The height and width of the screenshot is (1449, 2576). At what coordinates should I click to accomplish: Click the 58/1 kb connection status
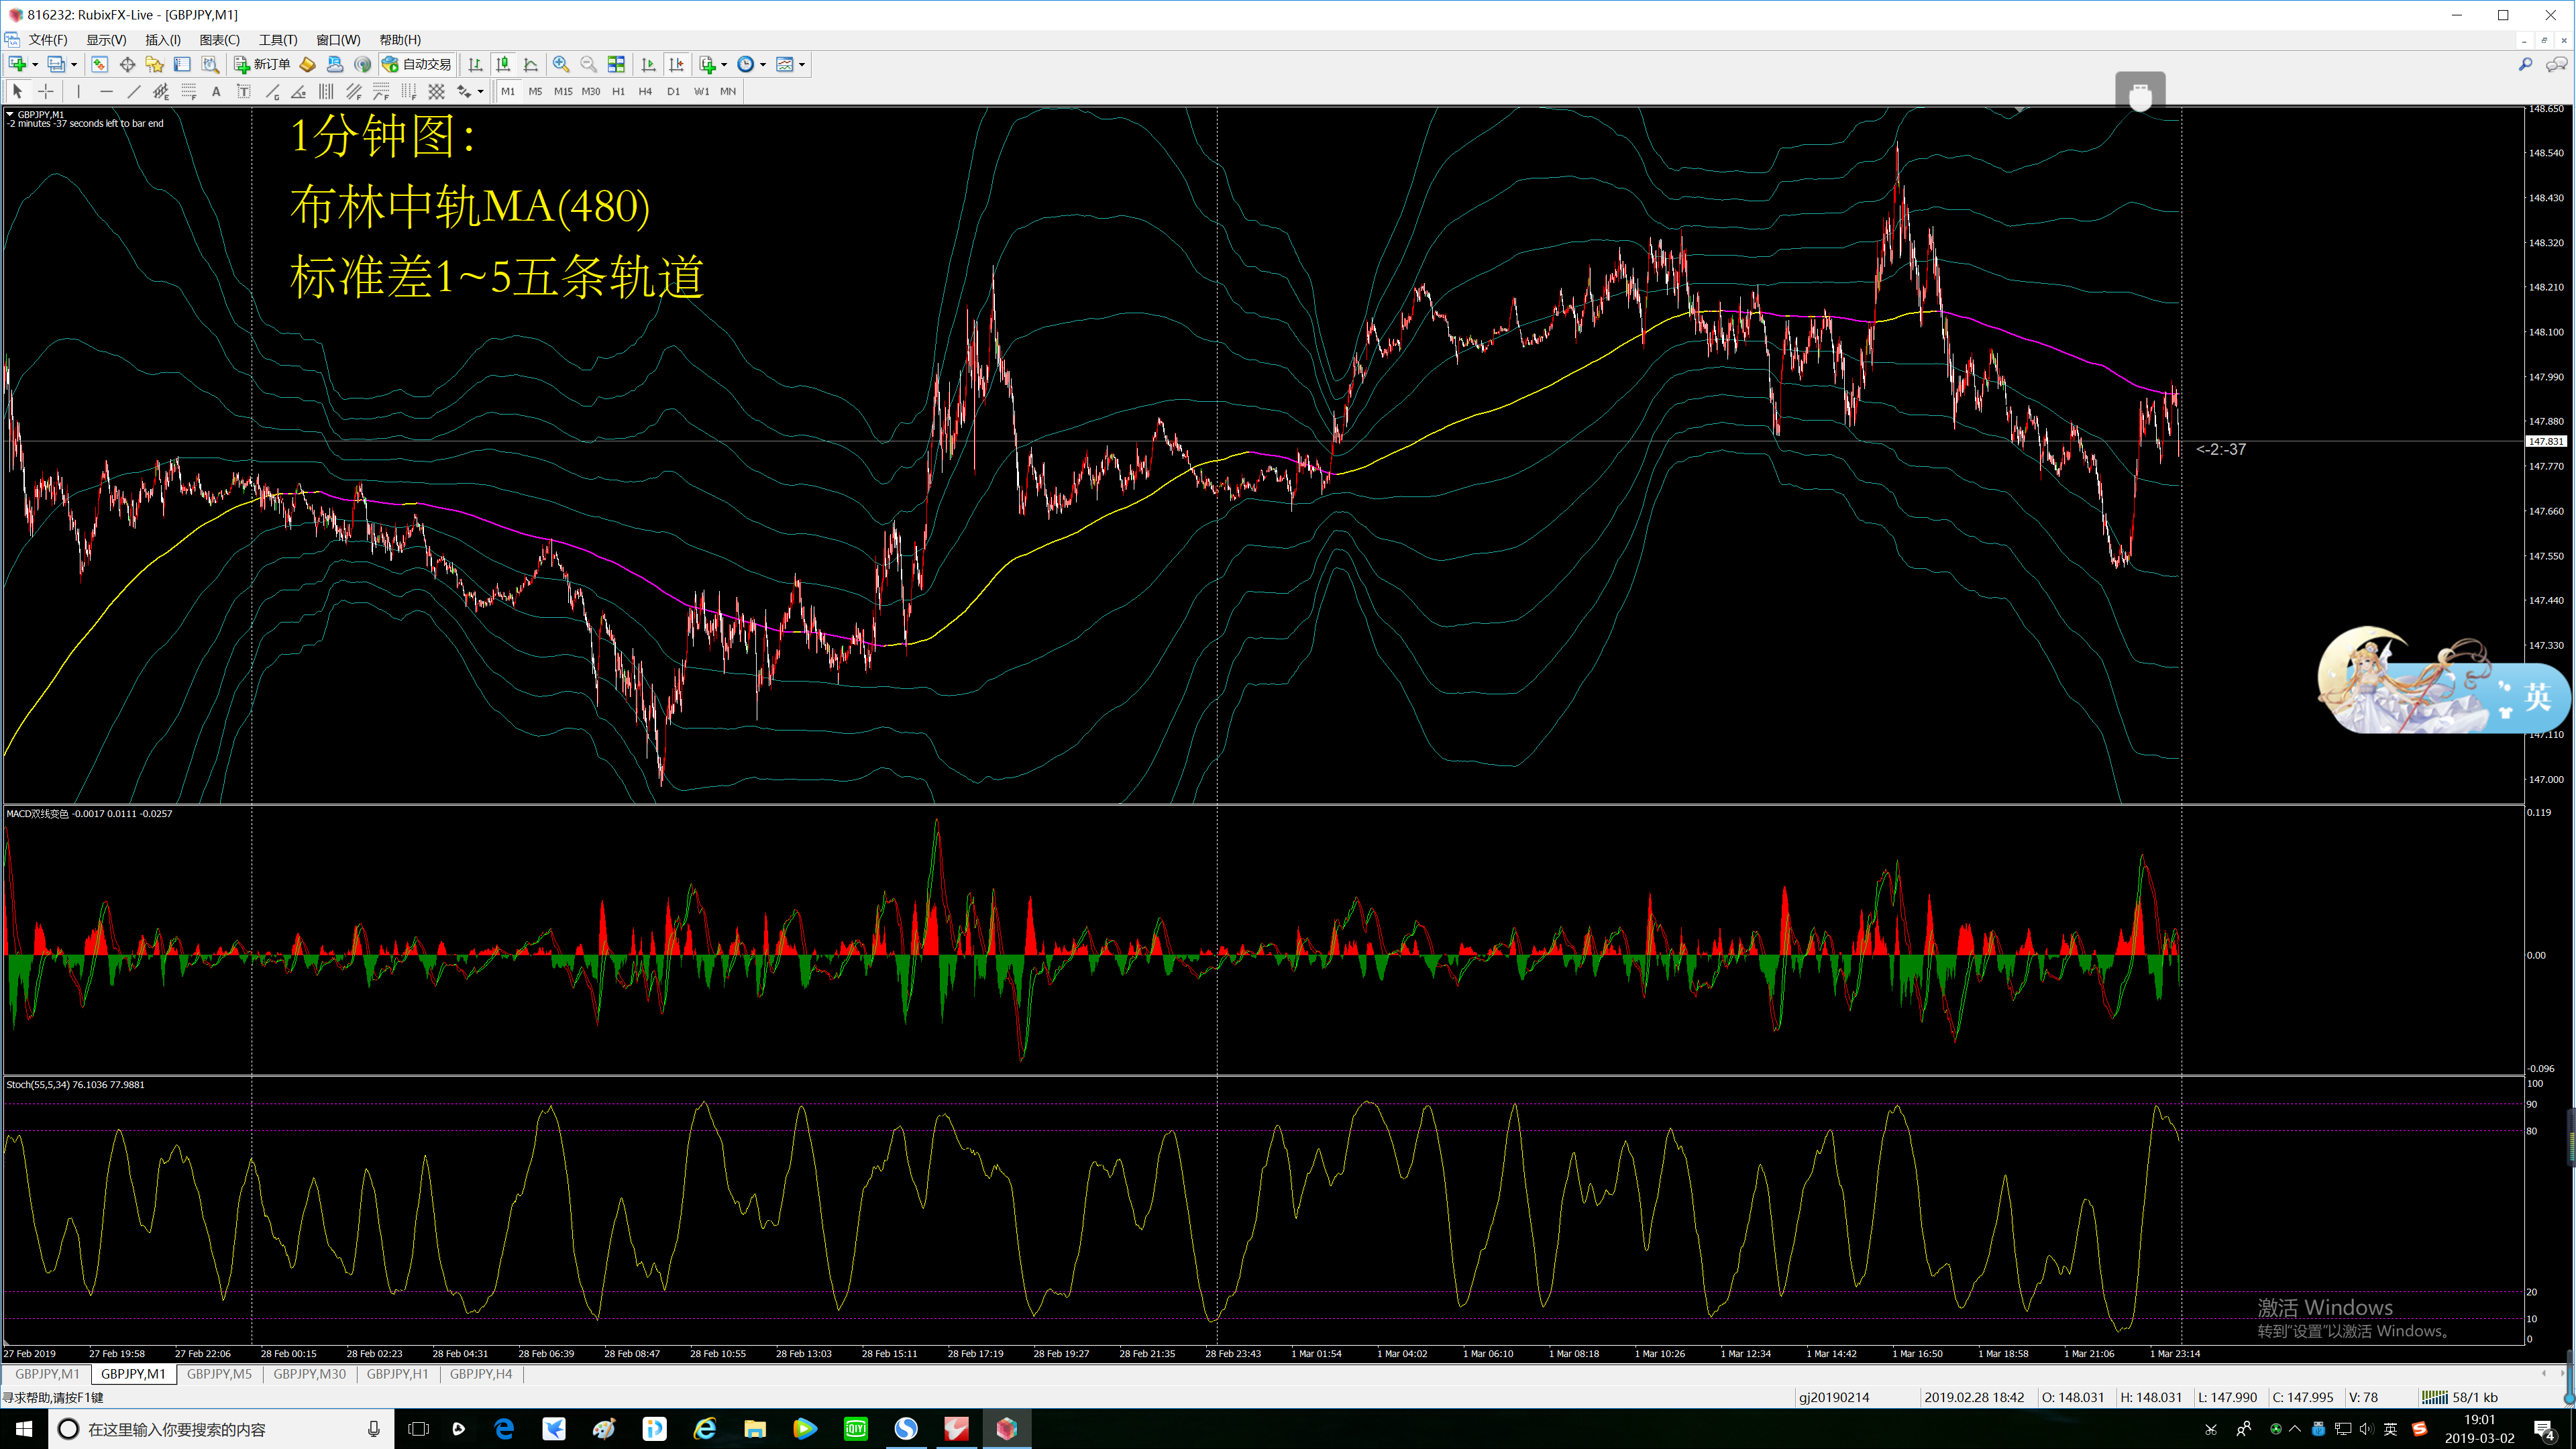click(x=2460, y=1397)
